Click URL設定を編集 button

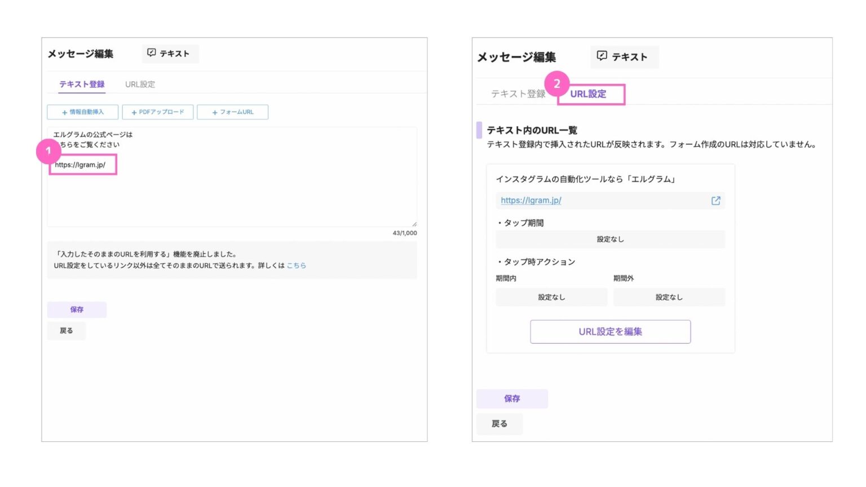pyautogui.click(x=610, y=332)
